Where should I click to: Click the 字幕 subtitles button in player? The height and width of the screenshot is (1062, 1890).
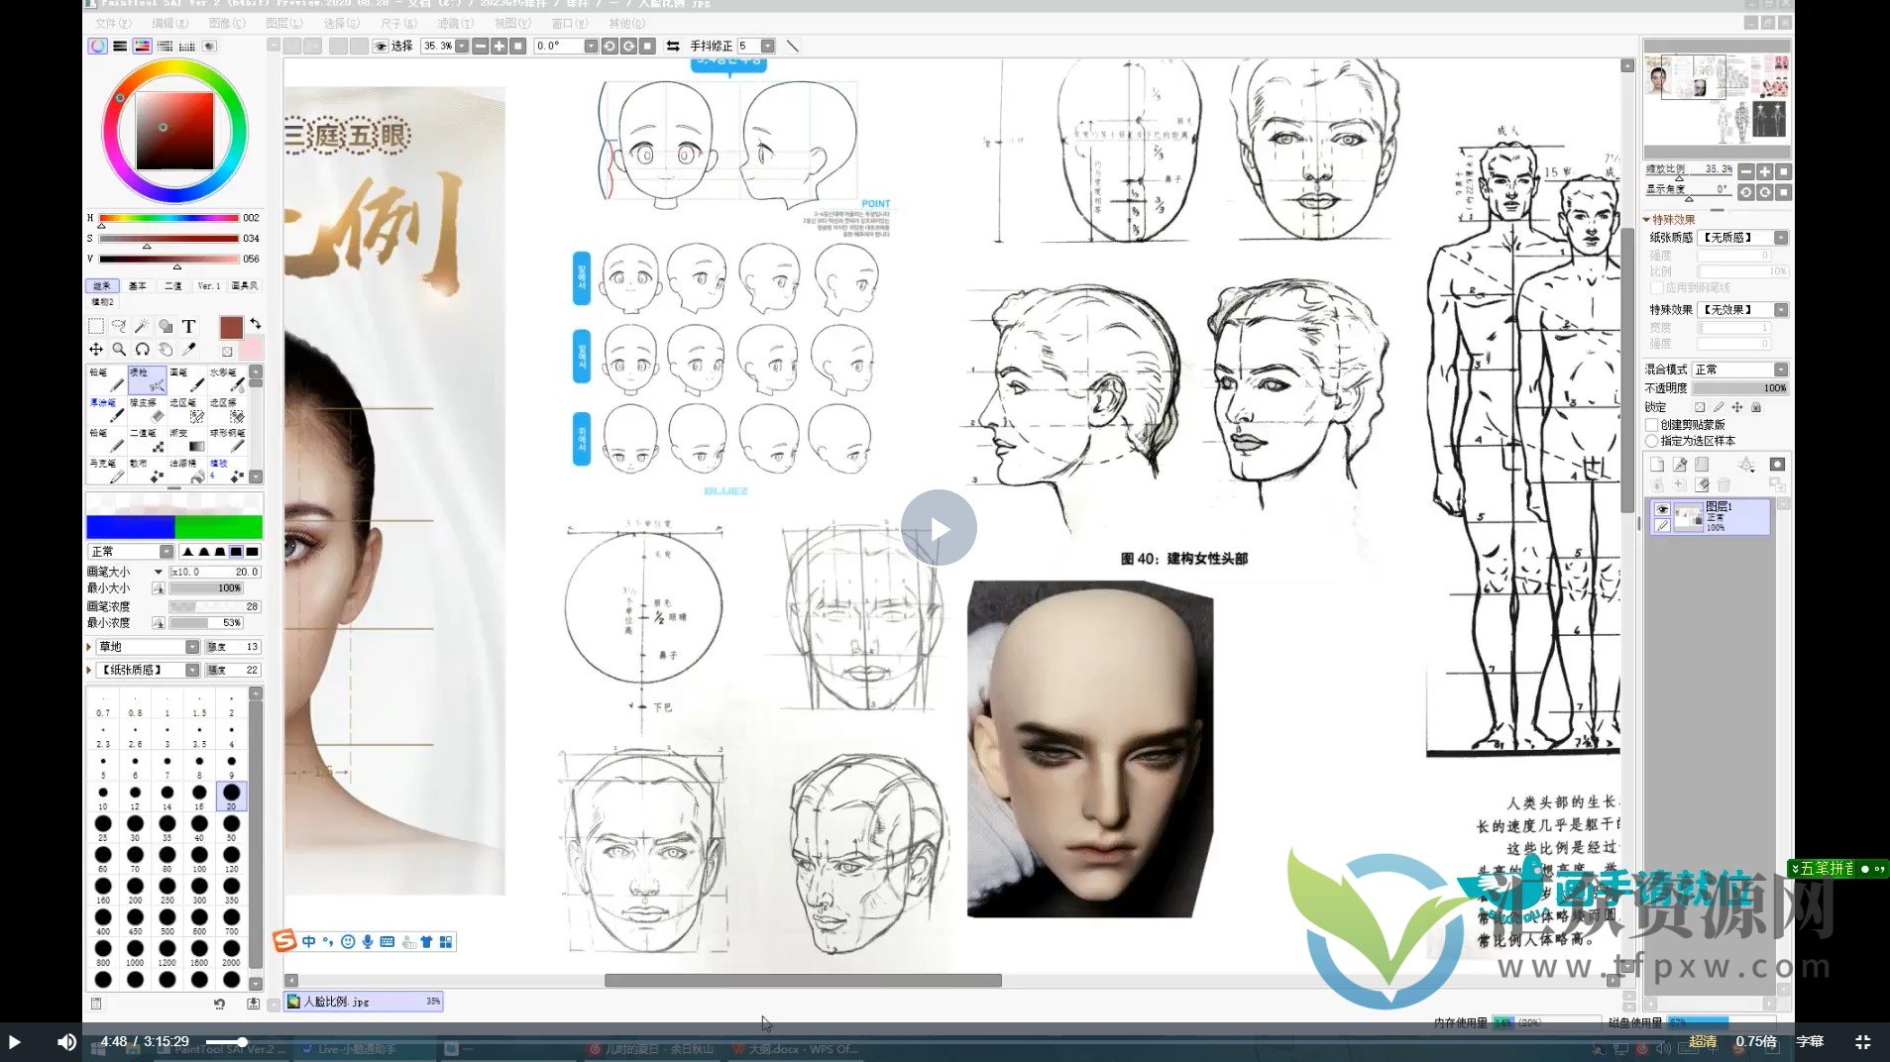pyautogui.click(x=1810, y=1041)
